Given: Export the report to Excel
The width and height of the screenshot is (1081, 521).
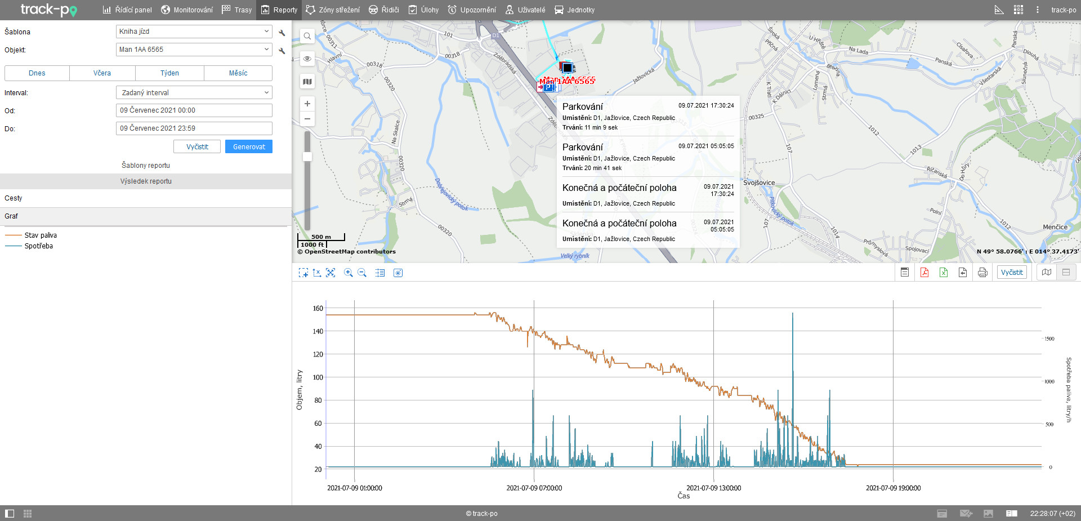Looking at the screenshot, I should point(944,273).
